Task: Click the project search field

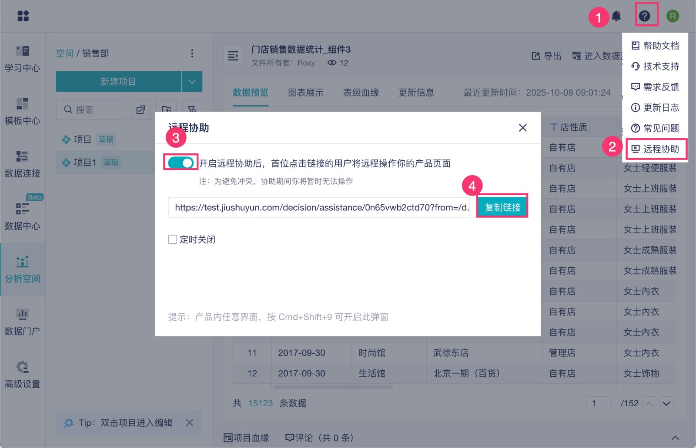Action: click(90, 110)
